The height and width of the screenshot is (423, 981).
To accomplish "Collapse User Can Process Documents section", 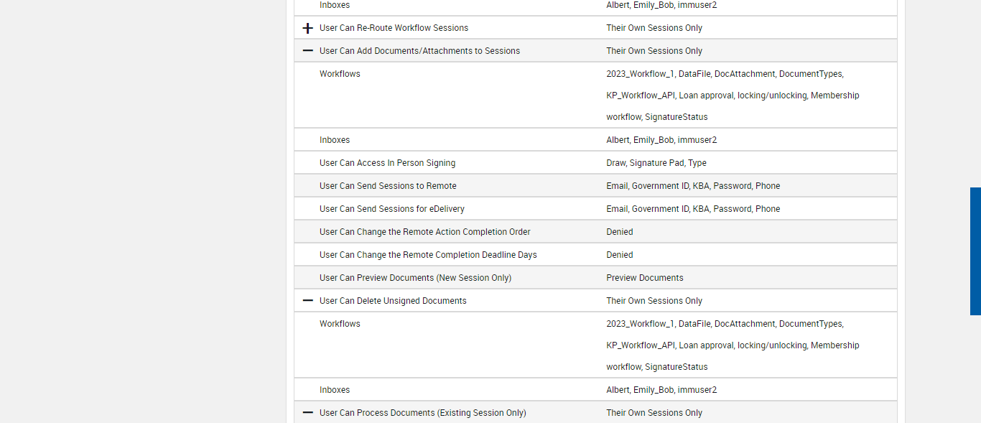I will click(308, 413).
